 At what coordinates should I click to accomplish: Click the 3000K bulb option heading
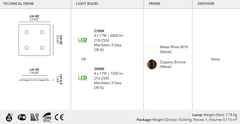pos(99,69)
